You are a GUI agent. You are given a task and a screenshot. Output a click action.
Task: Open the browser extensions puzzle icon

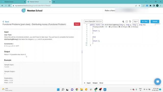(x=151, y=6)
